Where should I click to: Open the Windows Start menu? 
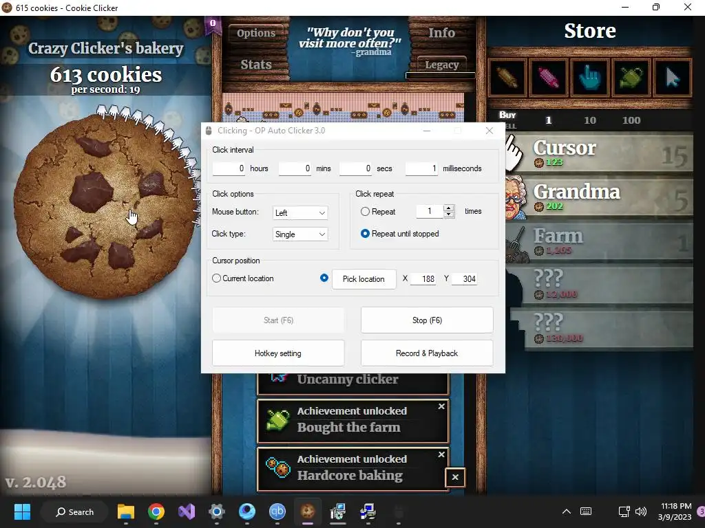[22, 511]
